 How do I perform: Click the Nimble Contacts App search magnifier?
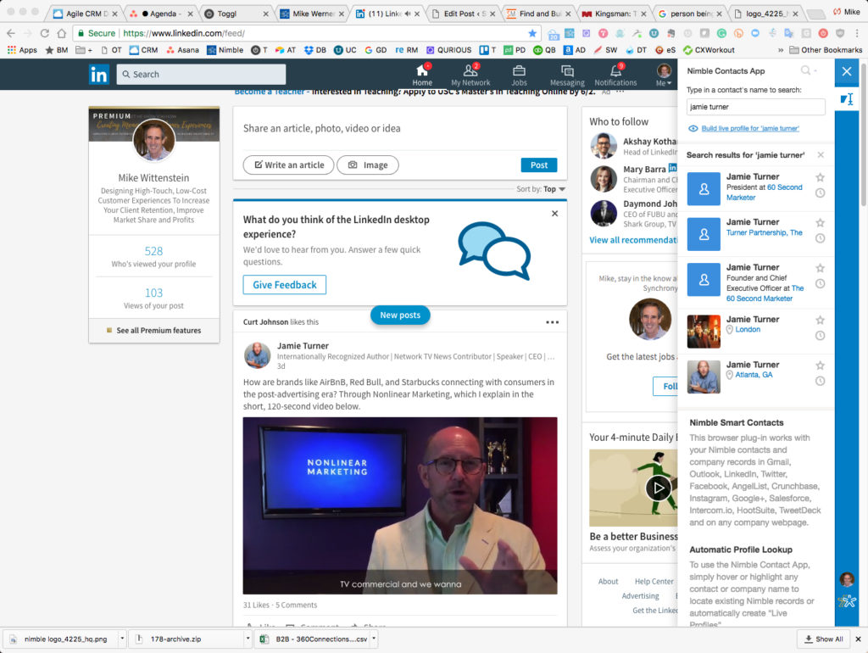[806, 70]
